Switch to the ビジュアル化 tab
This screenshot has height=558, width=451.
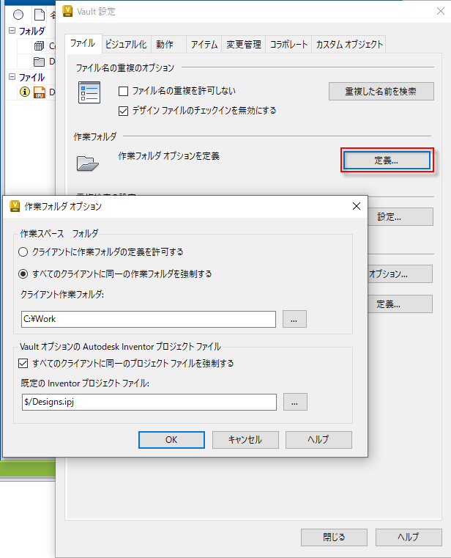point(126,45)
